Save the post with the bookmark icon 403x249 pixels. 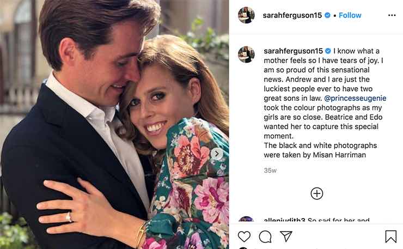pos(390,236)
